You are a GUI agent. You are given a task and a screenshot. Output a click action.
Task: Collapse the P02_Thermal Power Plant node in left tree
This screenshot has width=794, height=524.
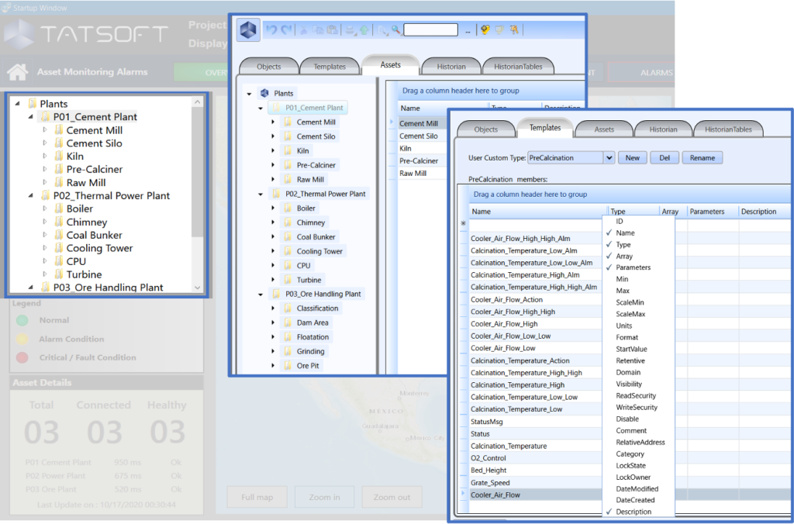[x=30, y=196]
